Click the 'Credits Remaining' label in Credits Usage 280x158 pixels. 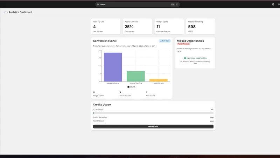tap(100, 117)
